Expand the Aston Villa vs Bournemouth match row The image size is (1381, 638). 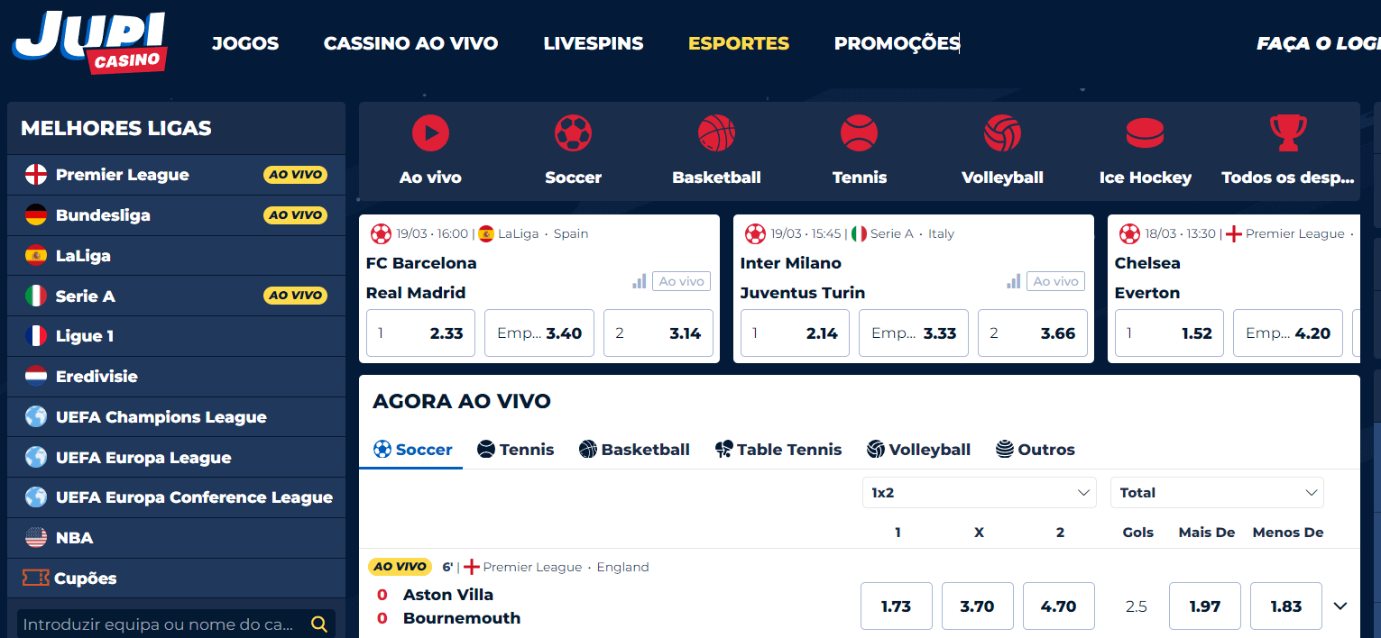[1340, 606]
